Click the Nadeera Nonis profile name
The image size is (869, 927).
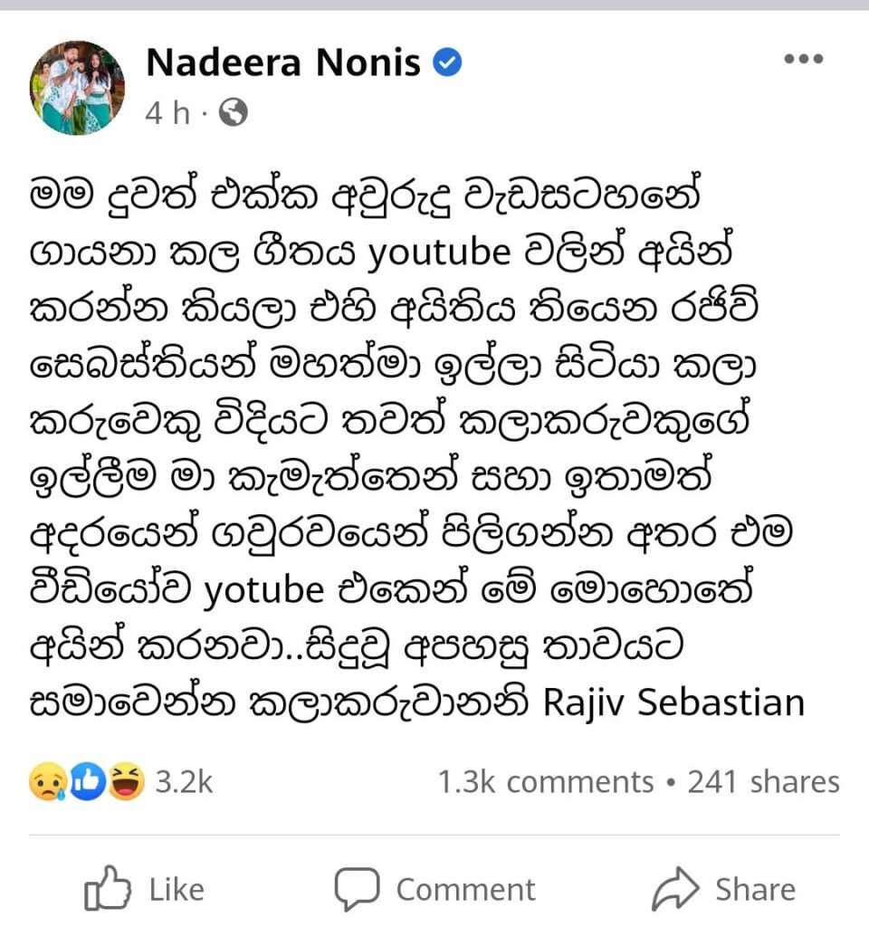point(282,62)
